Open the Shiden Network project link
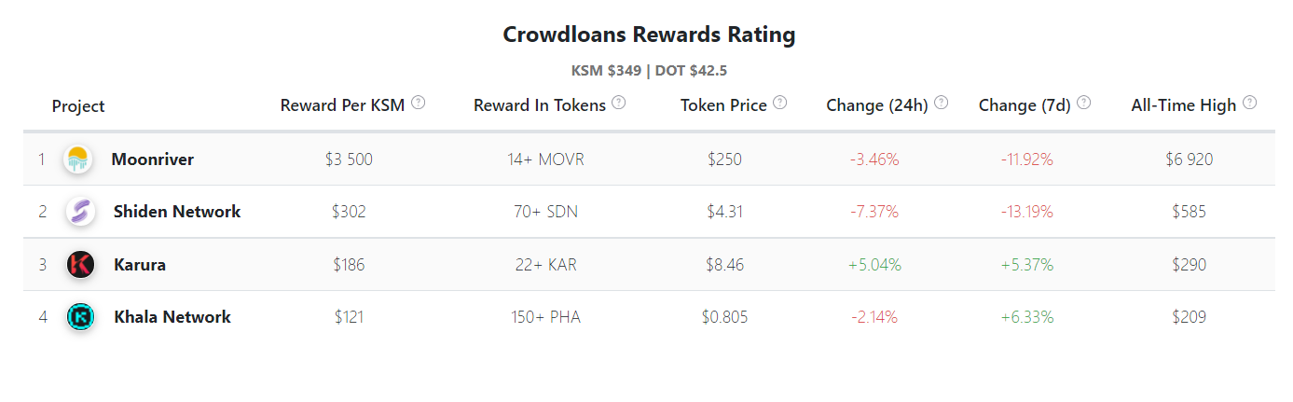Viewport: 1293px width, 402px height. tap(177, 212)
